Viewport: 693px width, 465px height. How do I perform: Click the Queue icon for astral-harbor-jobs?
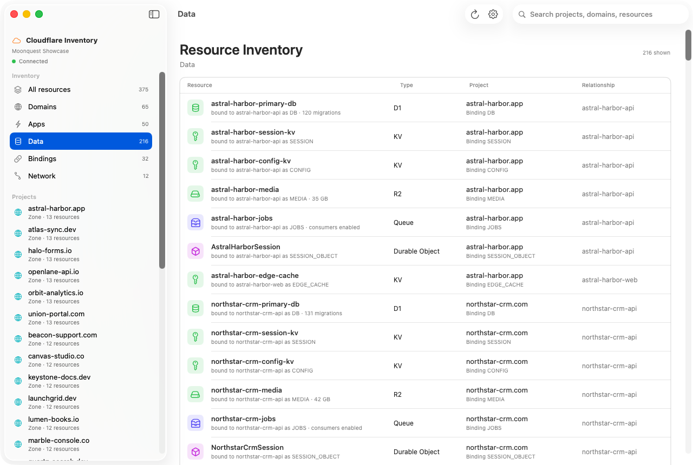pos(195,222)
